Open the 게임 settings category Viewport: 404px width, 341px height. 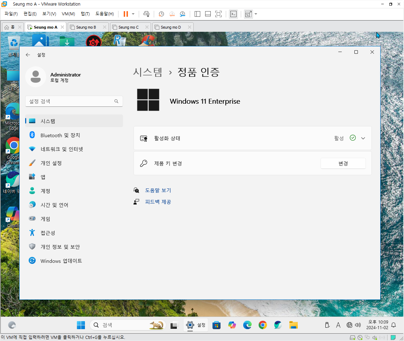(74, 219)
